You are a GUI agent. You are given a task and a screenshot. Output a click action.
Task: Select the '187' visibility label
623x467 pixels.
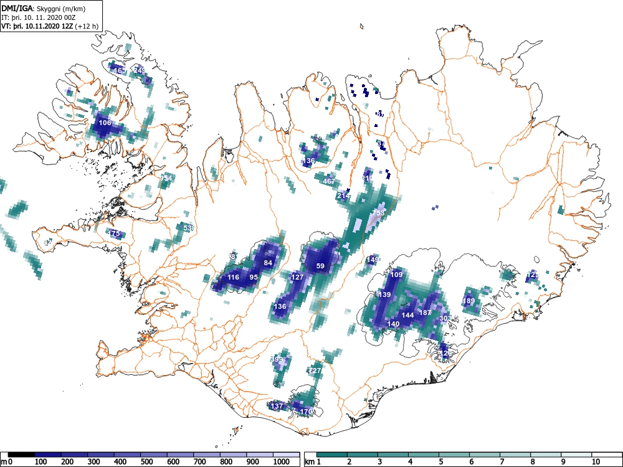(x=425, y=313)
